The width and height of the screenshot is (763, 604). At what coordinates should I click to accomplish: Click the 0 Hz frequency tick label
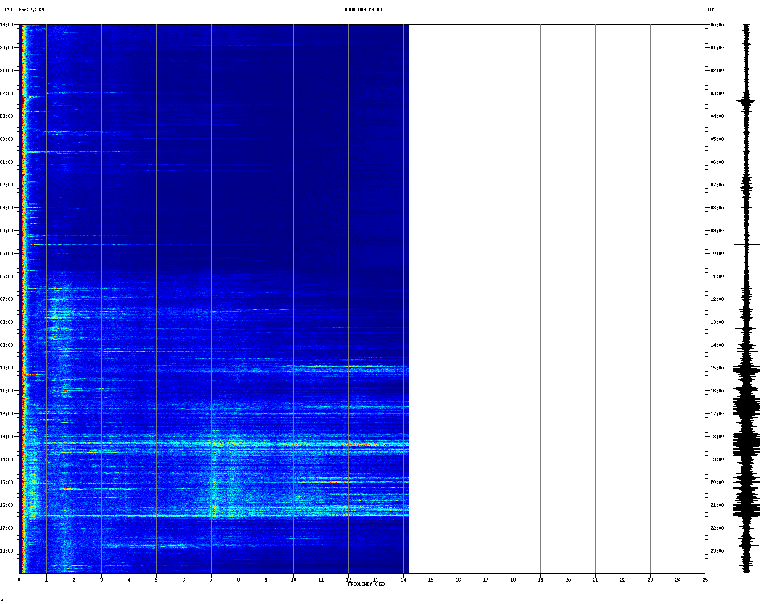coord(19,580)
